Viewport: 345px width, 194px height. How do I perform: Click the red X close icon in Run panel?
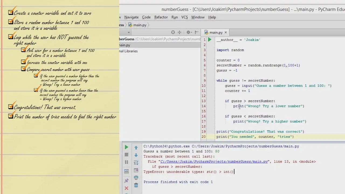[126, 188]
